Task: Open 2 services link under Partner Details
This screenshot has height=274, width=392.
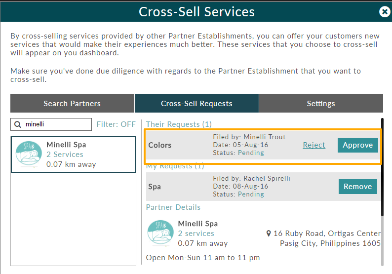Action: 196,233
